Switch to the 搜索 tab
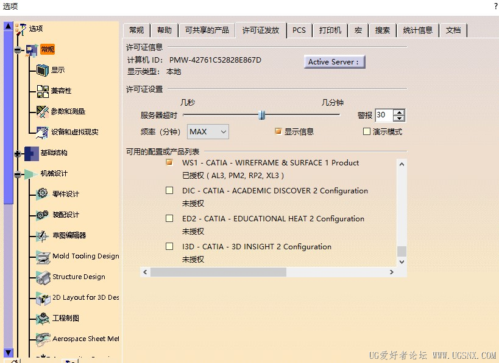499x363 pixels. [382, 30]
